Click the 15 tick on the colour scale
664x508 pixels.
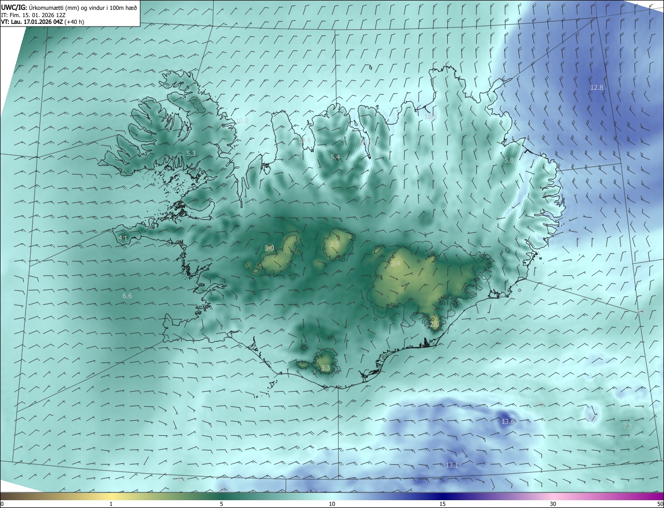click(442, 504)
